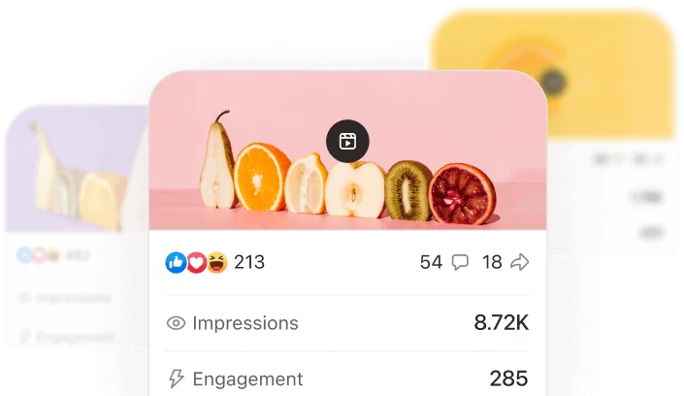684x396 pixels.
Task: Click the laughing face haha reaction
Action: click(x=216, y=262)
